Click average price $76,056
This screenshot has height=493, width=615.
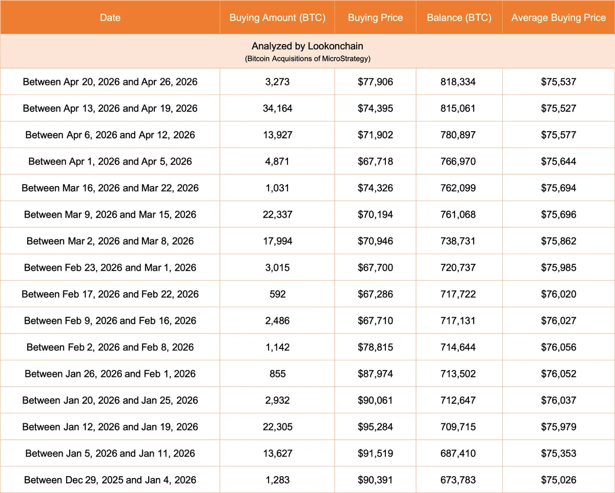pyautogui.click(x=559, y=347)
